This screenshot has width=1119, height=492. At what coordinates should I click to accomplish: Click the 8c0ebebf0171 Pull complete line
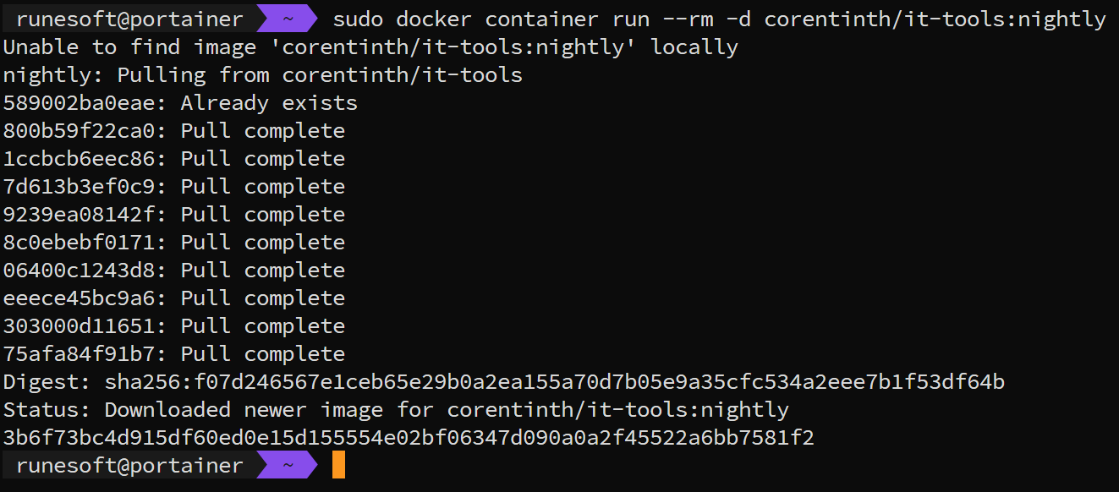coord(174,243)
